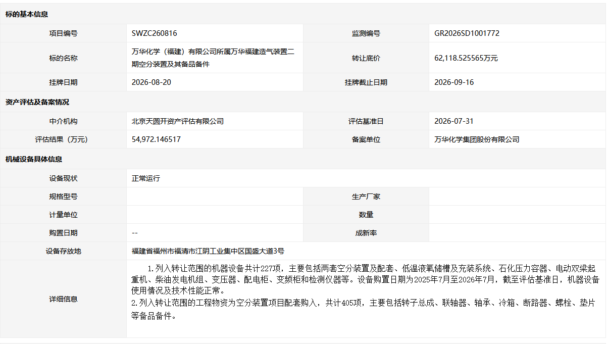Select agency 北京天圆开资产评估有限公司
Screen dimensions: 607x344
coord(178,121)
